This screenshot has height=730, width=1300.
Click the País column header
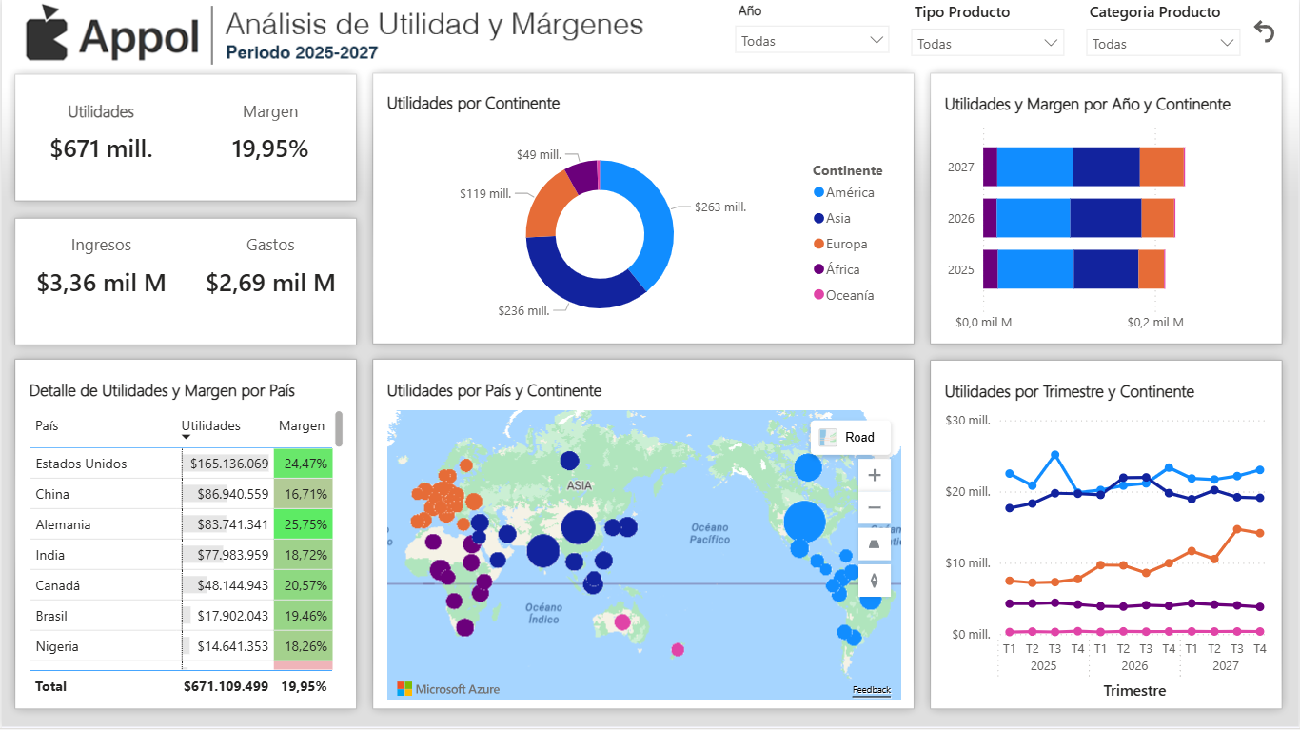[47, 425]
